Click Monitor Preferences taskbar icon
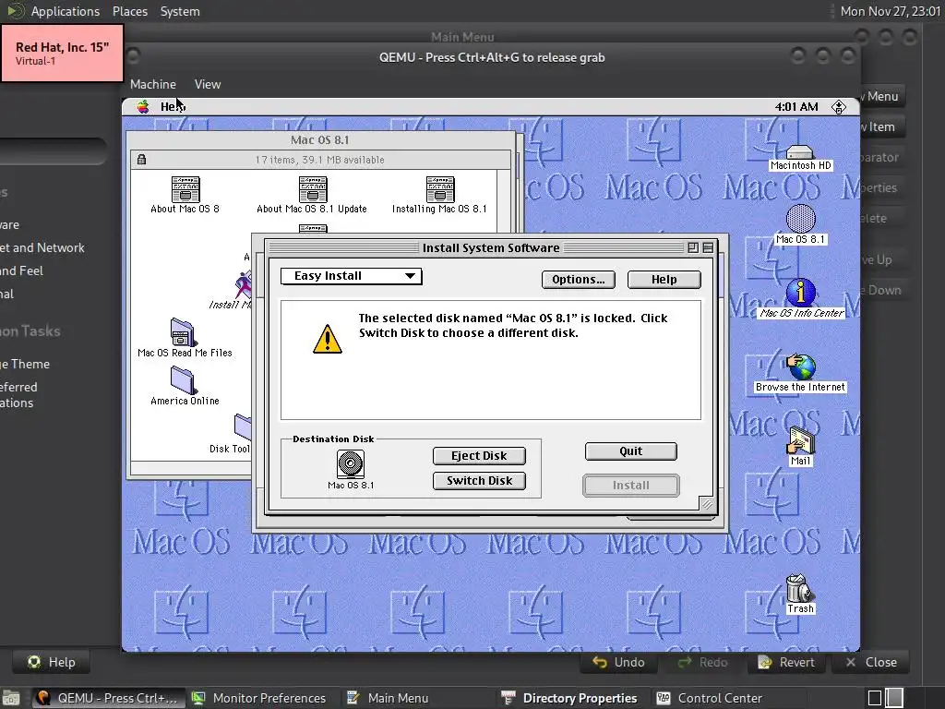The height and width of the screenshot is (709, 945). click(198, 698)
